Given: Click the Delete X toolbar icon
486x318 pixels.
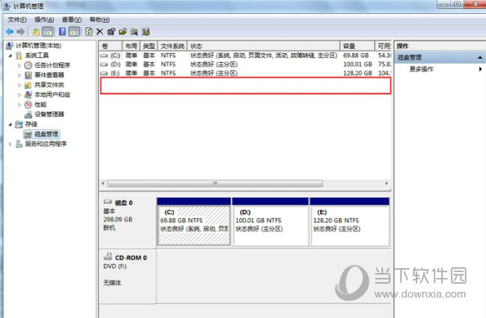Looking at the screenshot, I should tap(100, 32).
